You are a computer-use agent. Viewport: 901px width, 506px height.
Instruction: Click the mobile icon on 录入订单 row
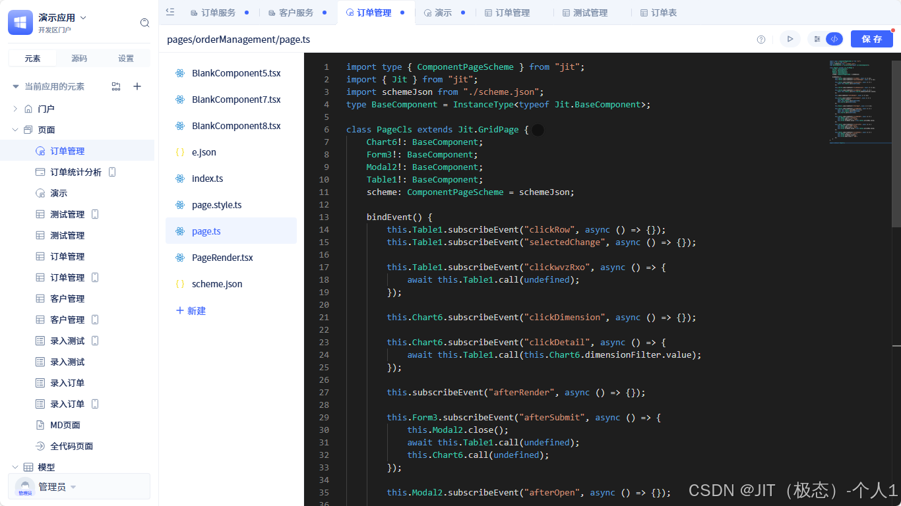95,404
